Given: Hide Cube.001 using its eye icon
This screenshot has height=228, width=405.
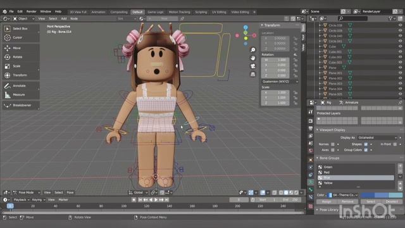Looking at the screenshot, I should 400,52.
